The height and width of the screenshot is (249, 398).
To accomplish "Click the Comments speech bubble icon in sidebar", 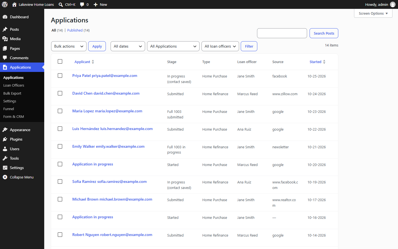I will (x=5, y=58).
